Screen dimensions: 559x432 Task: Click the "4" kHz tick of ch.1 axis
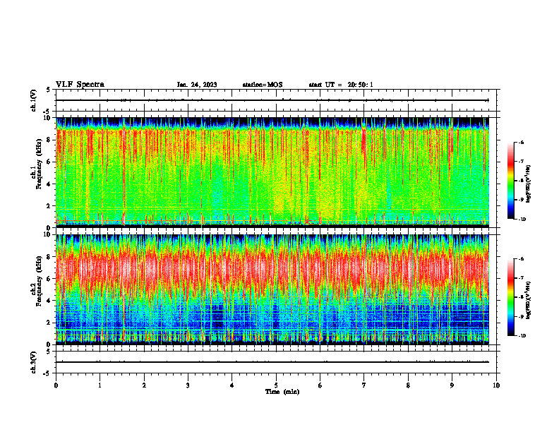click(x=49, y=184)
